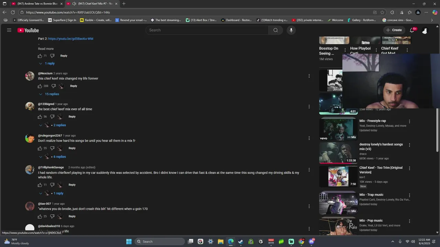Dislike the @rulegorgon2267 comment
This screenshot has width=440, height=247.
(x=52, y=148)
